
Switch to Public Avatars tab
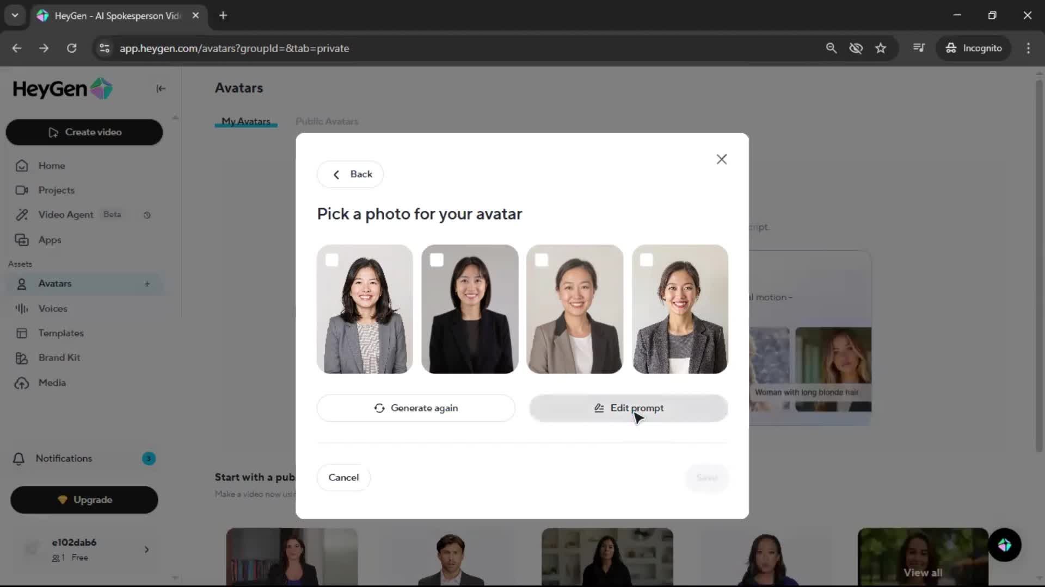327,121
